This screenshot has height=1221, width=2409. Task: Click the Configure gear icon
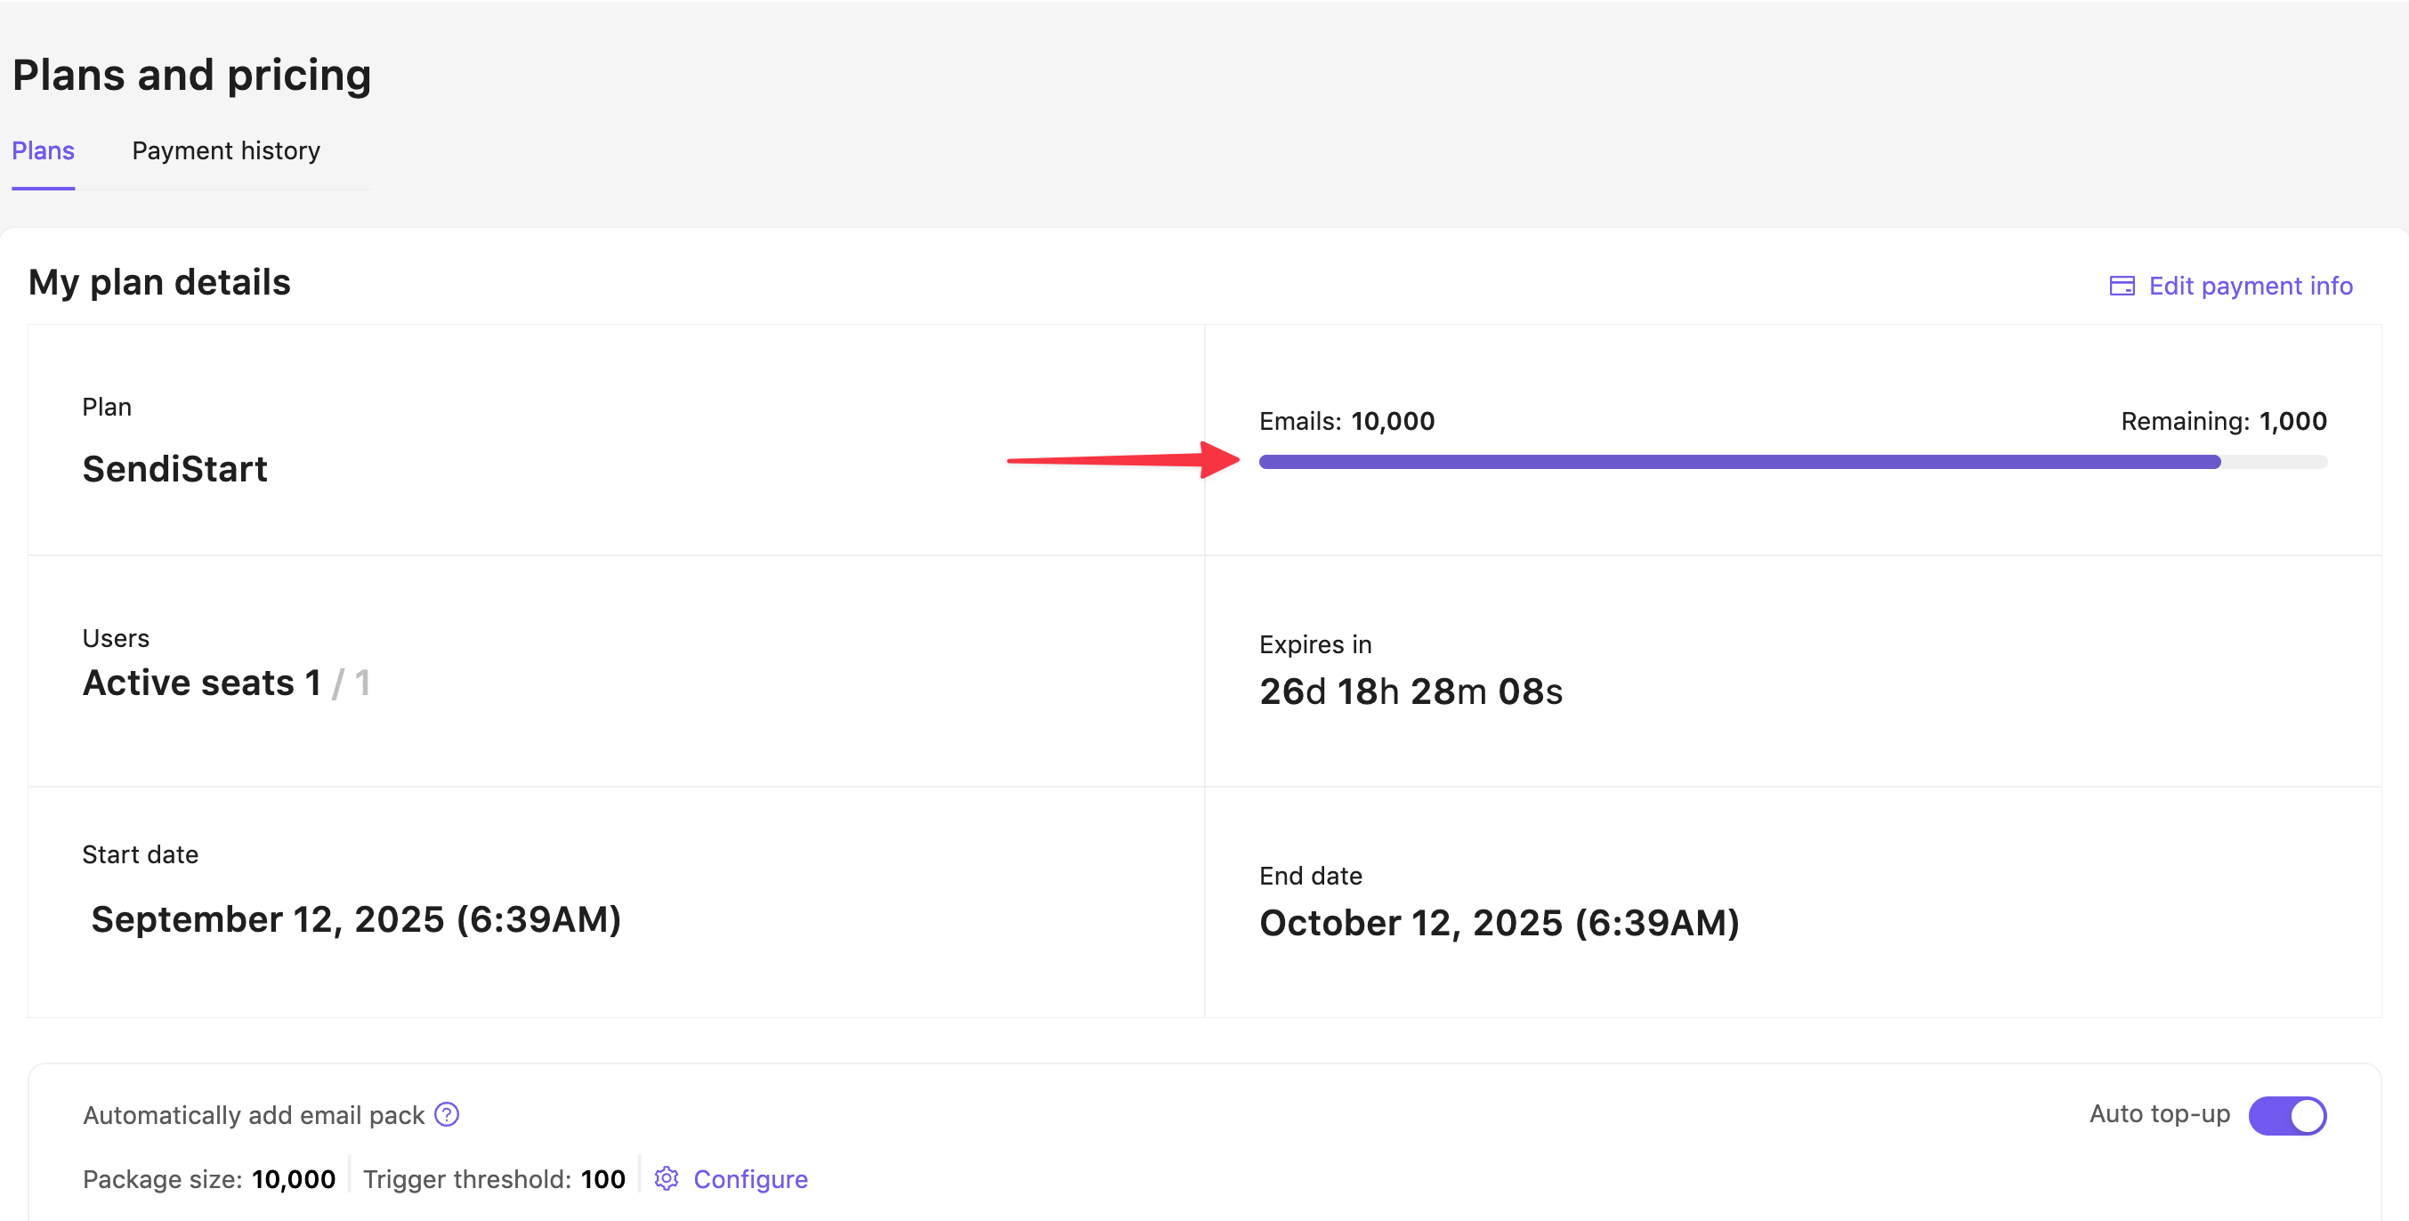coord(666,1179)
